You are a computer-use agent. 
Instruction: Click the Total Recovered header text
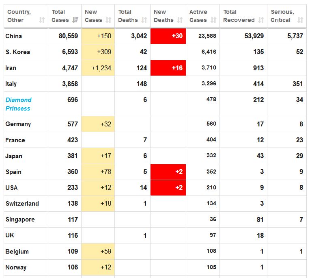239,16
